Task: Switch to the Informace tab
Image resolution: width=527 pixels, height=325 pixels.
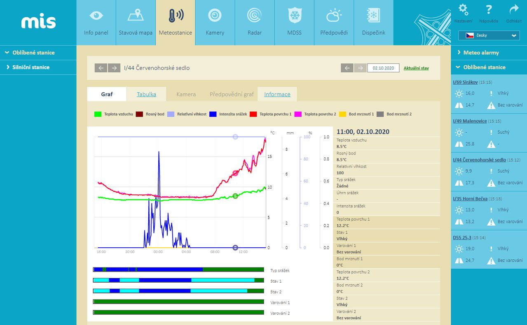Action: 277,94
